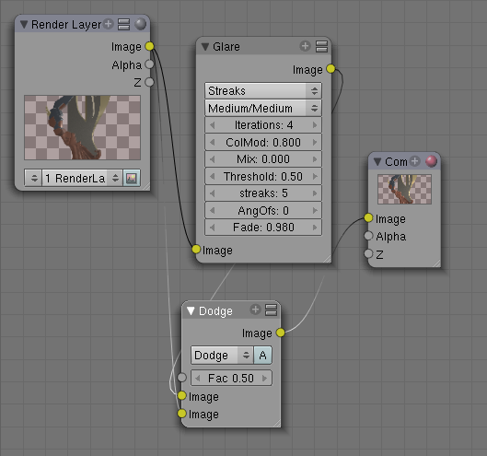Click the plus icon on Composite header

(414, 161)
